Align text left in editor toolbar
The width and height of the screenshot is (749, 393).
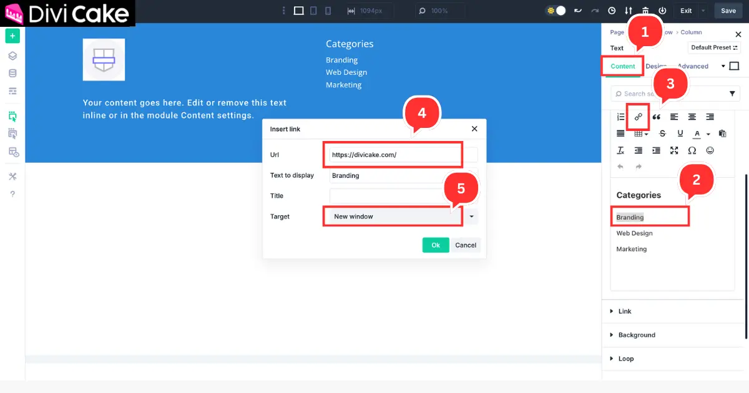click(674, 117)
